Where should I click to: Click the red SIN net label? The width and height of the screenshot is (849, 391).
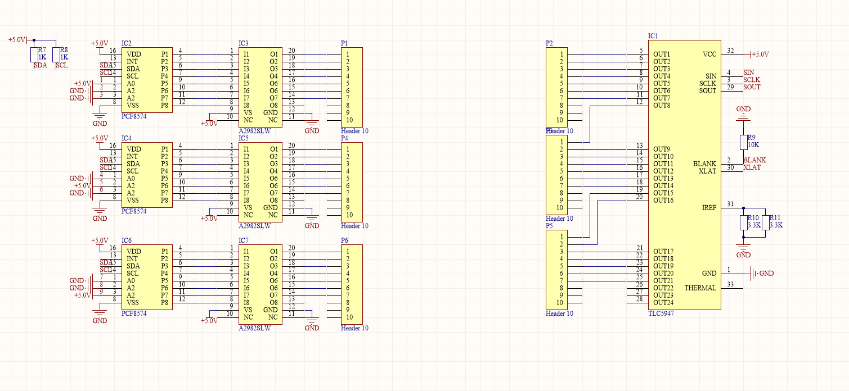tap(748, 72)
